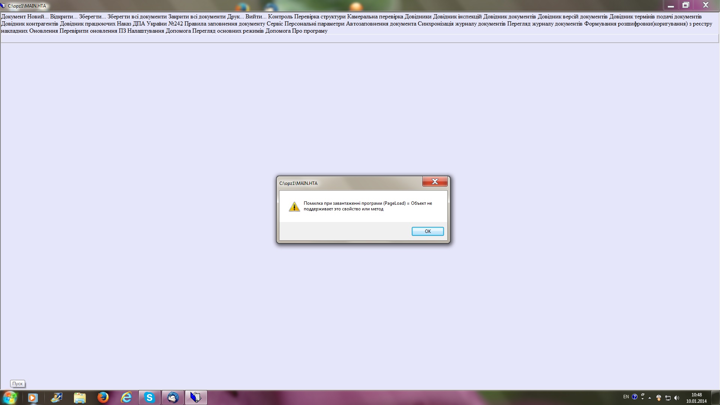The image size is (720, 405).
Task: Click 'Перевірити оновлення' menu text
Action: 88,31
